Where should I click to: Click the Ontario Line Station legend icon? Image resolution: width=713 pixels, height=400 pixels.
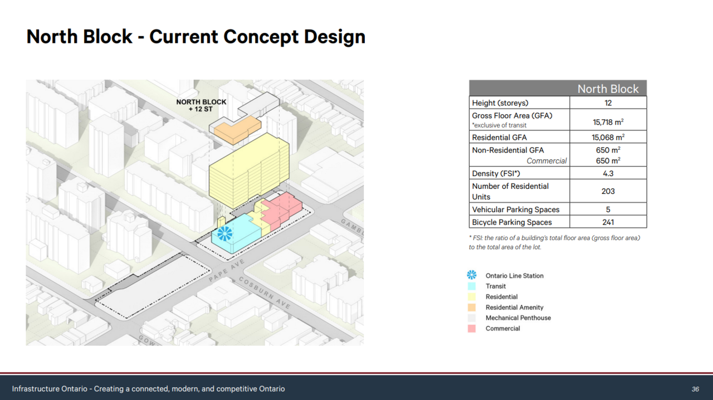point(472,275)
